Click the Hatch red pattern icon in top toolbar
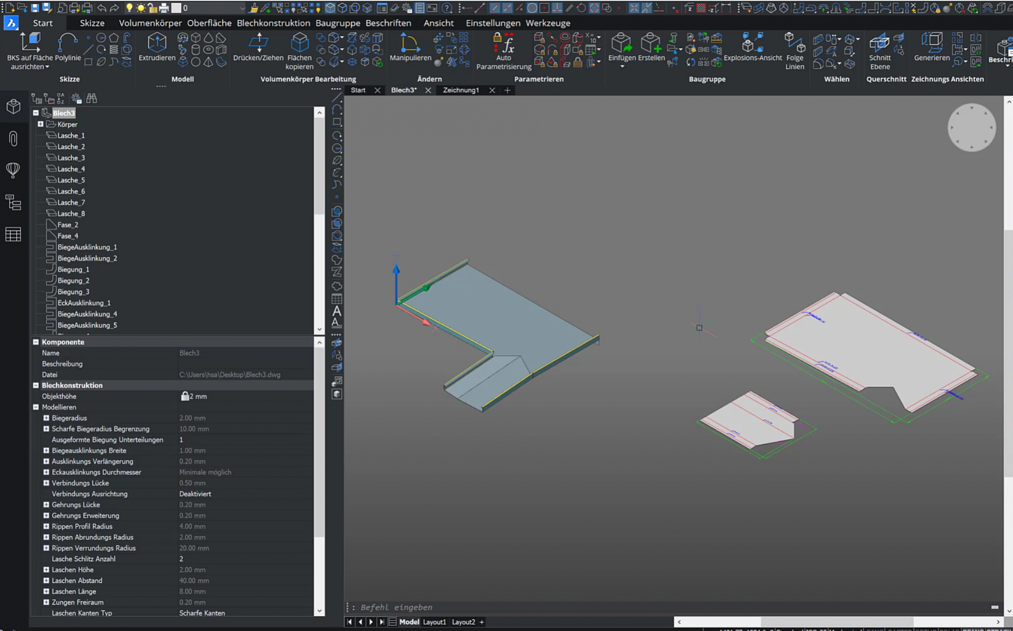The height and width of the screenshot is (631, 1013). point(701,8)
